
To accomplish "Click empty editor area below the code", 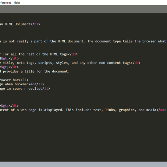I will tap(83, 137).
